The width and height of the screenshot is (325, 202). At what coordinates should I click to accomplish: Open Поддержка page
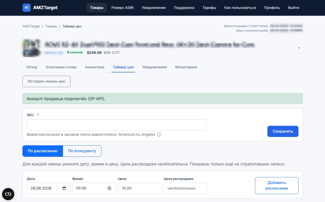(184, 8)
